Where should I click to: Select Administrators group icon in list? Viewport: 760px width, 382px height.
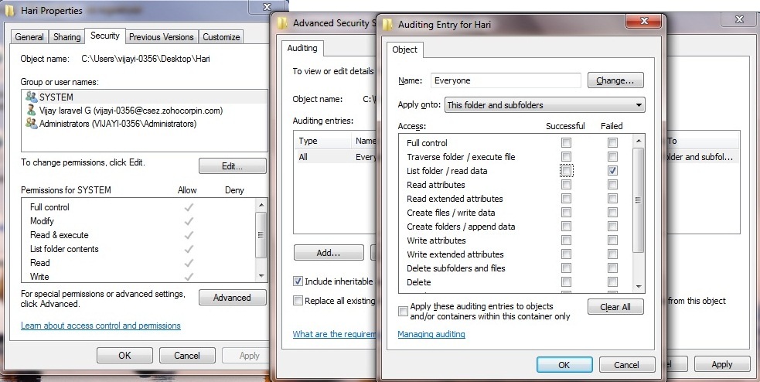pyautogui.click(x=32, y=124)
